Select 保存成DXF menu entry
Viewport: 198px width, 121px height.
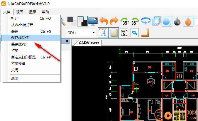coord(31,38)
